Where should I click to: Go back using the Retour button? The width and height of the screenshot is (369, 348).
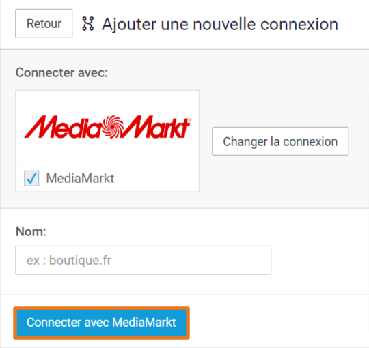[44, 23]
